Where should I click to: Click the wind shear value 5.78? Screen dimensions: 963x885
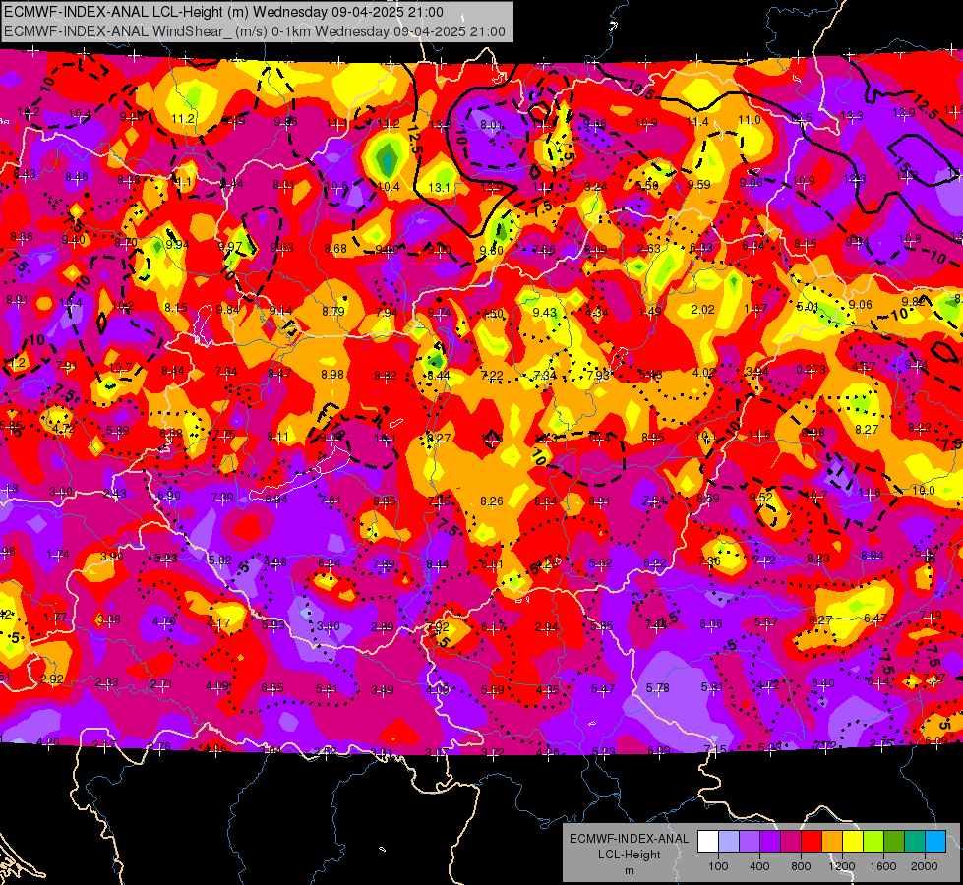[658, 688]
